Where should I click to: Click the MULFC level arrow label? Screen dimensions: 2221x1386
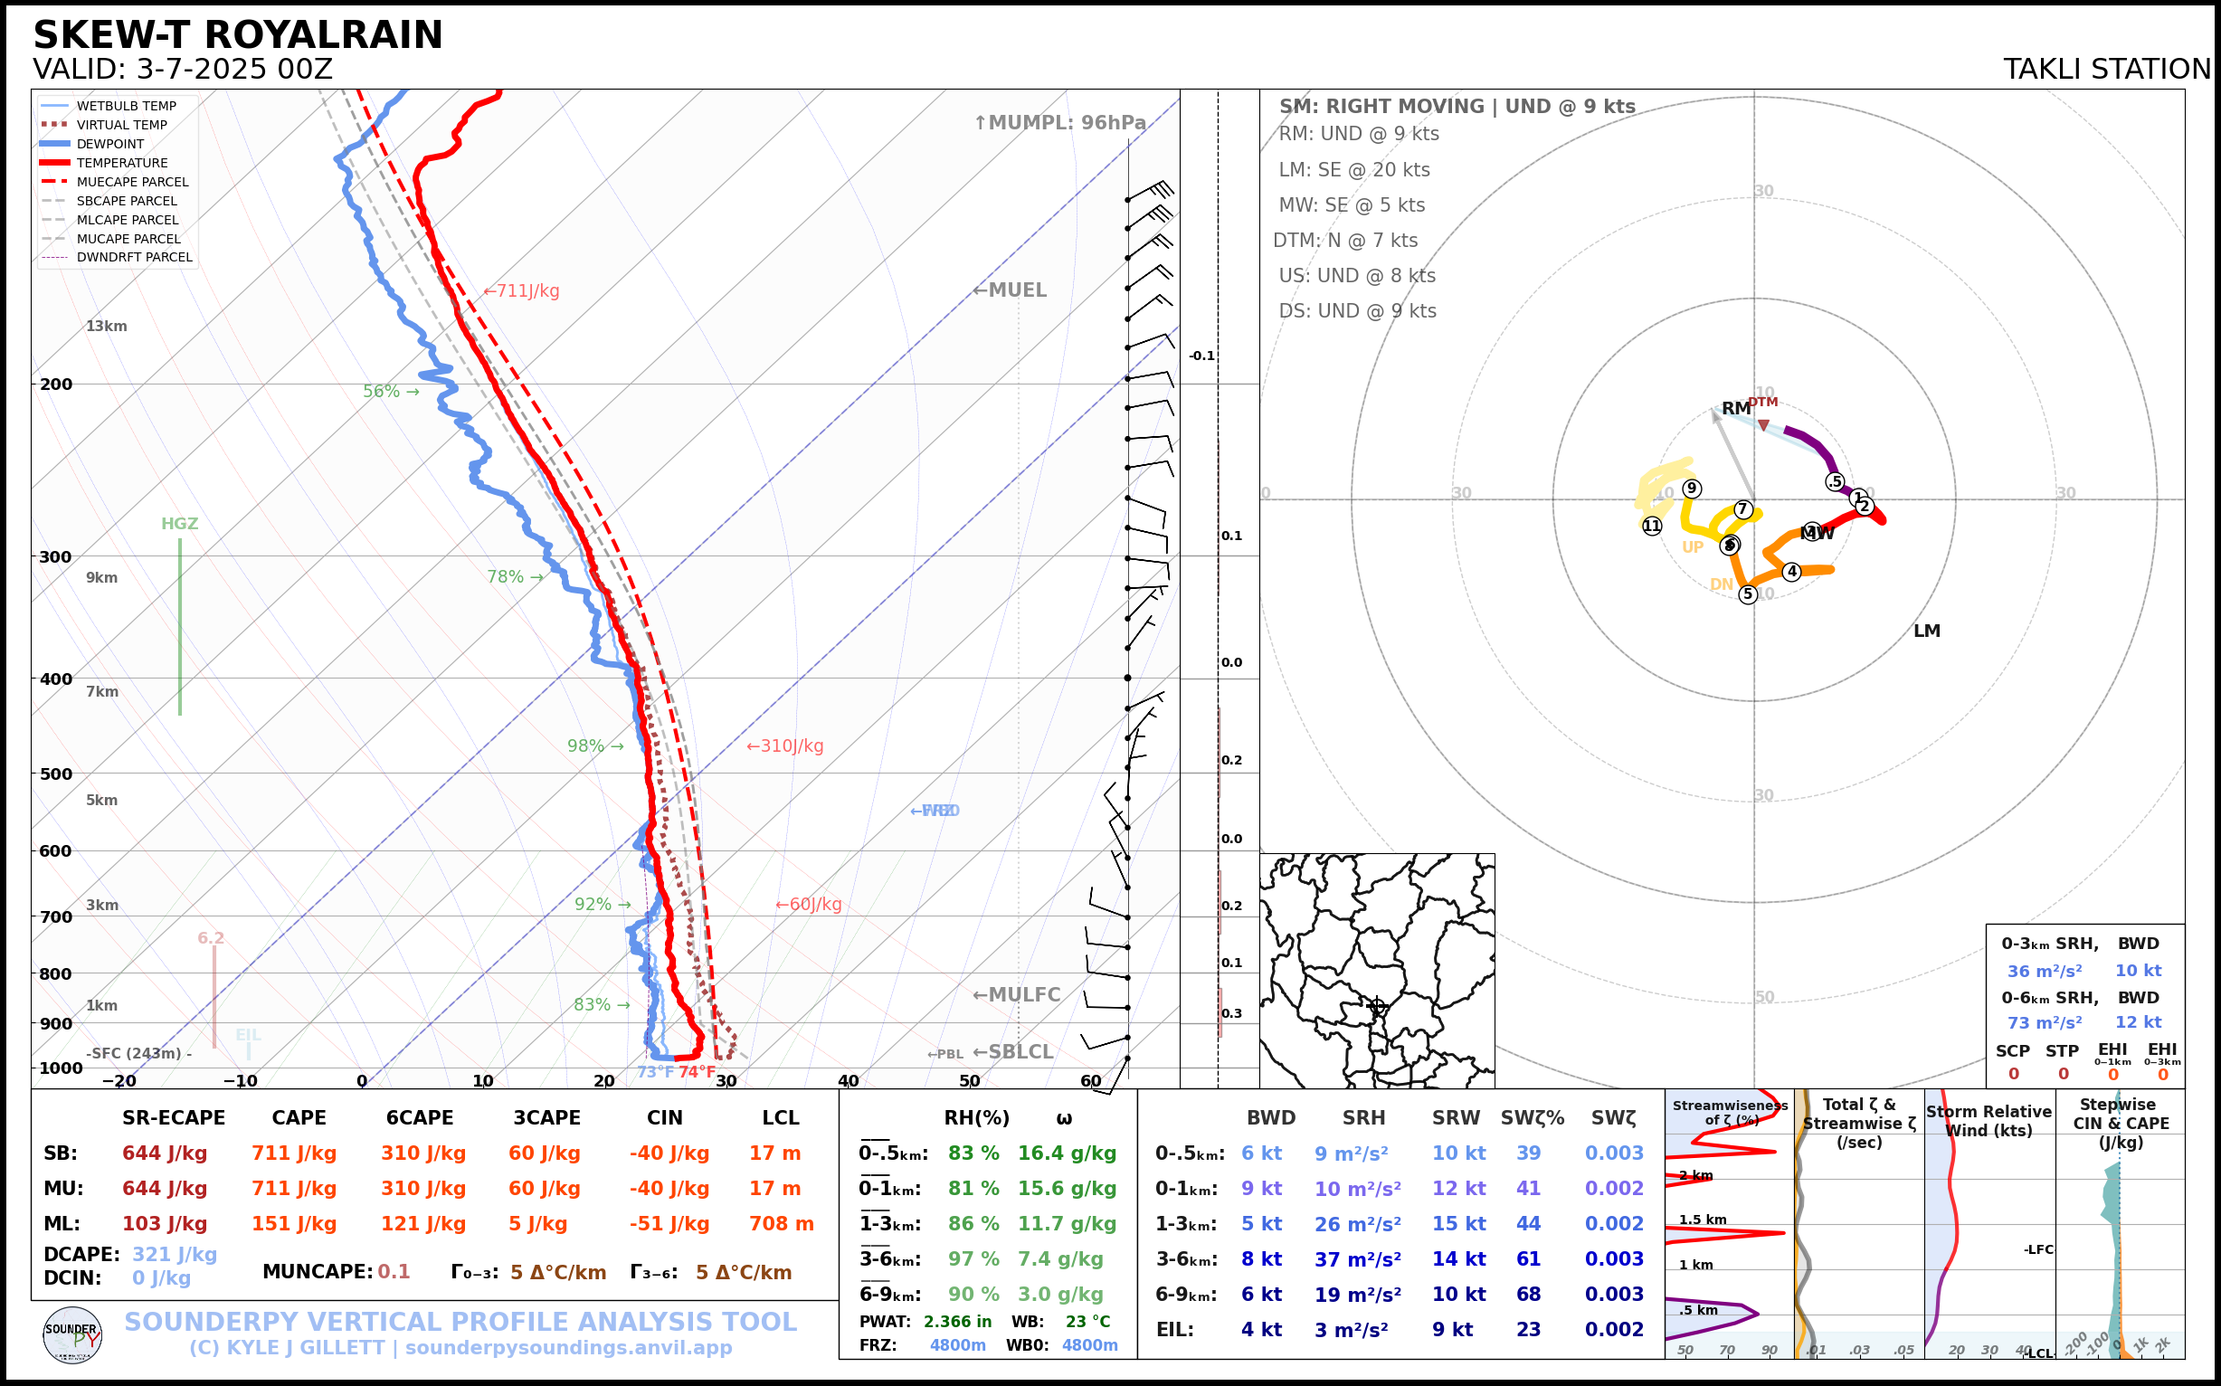[1016, 994]
